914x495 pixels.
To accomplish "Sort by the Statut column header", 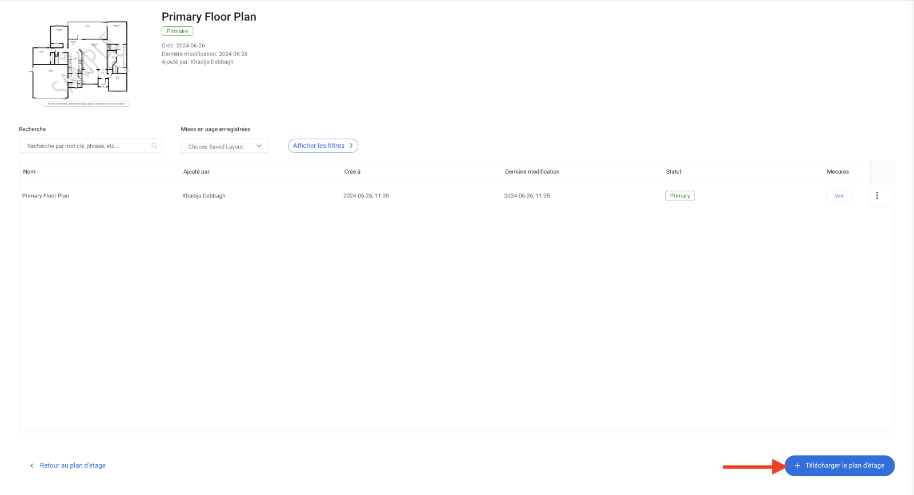I will 674,172.
